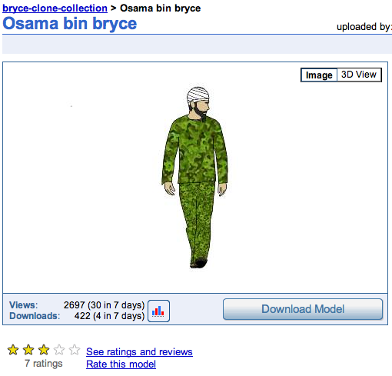Click the Osama bin bryce breadcrumb text
The height and width of the screenshot is (376, 392).
(161, 8)
